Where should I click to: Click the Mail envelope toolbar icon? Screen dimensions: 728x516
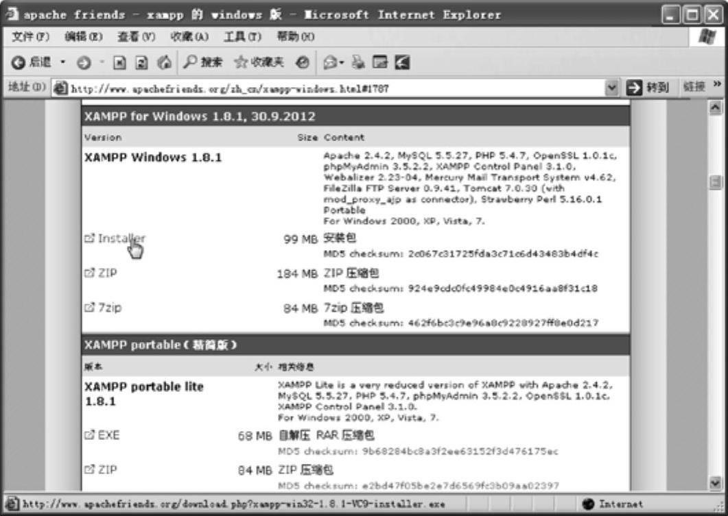point(330,62)
